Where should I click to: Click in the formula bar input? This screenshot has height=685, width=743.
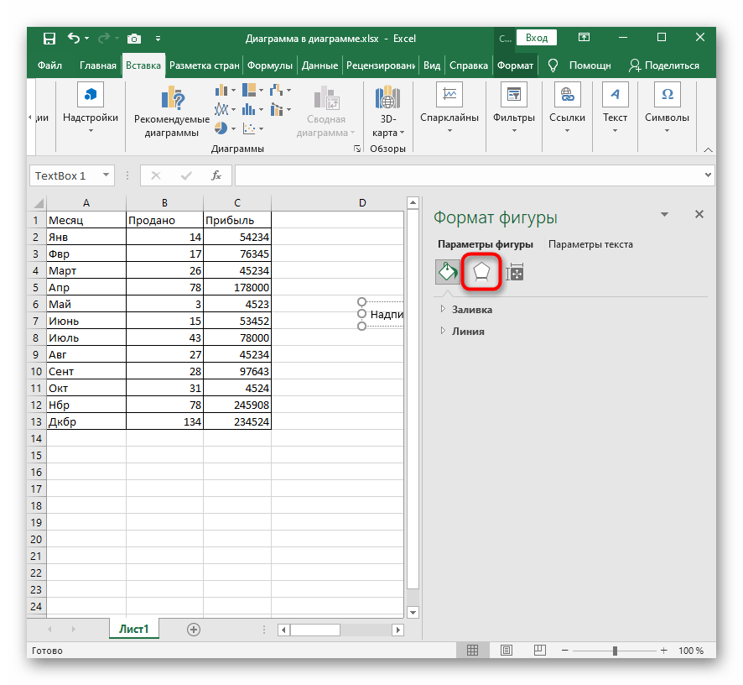468,175
